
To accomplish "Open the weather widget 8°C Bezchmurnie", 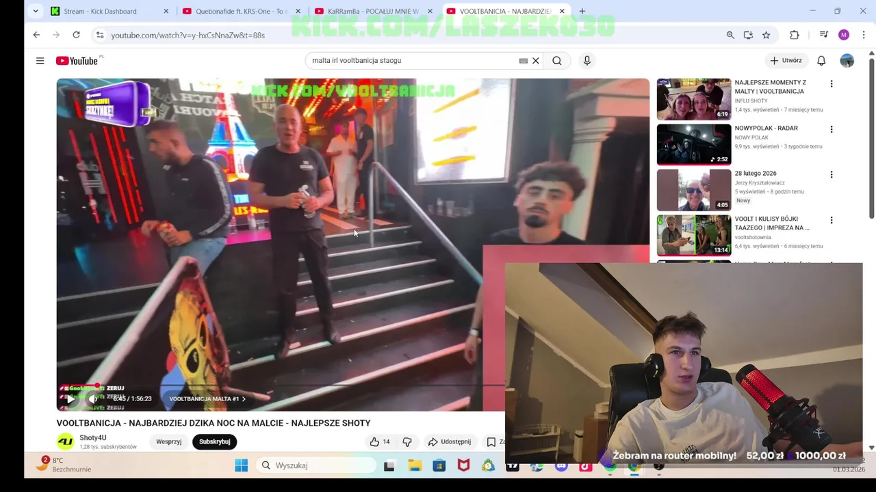I will click(65, 465).
